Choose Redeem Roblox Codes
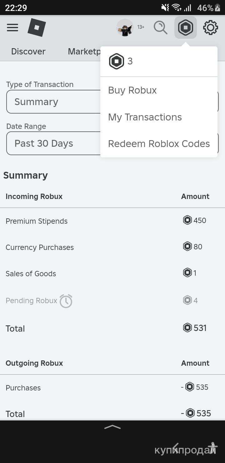The width and height of the screenshot is (225, 463). point(159,144)
